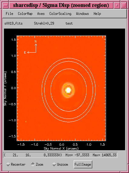The width and height of the screenshot is (129, 173).
Task: Click the pixel coordinate status readout field
Action: (x=60, y=155)
